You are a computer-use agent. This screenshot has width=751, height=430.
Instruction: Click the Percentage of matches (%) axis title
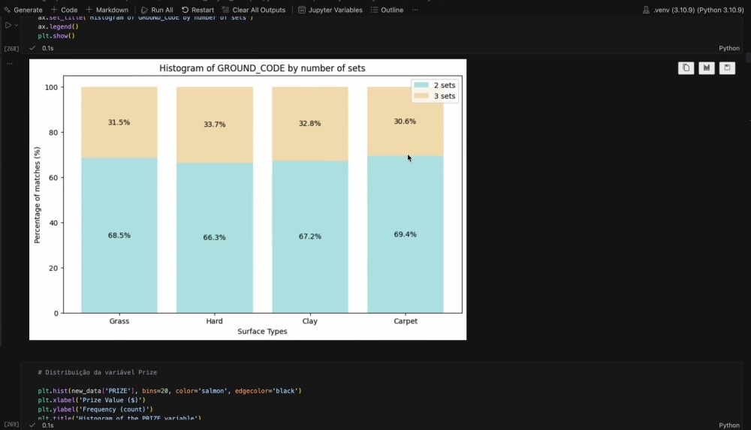38,195
